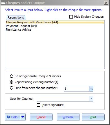Click the ellipsis button beside cheque number

pos(91,88)
